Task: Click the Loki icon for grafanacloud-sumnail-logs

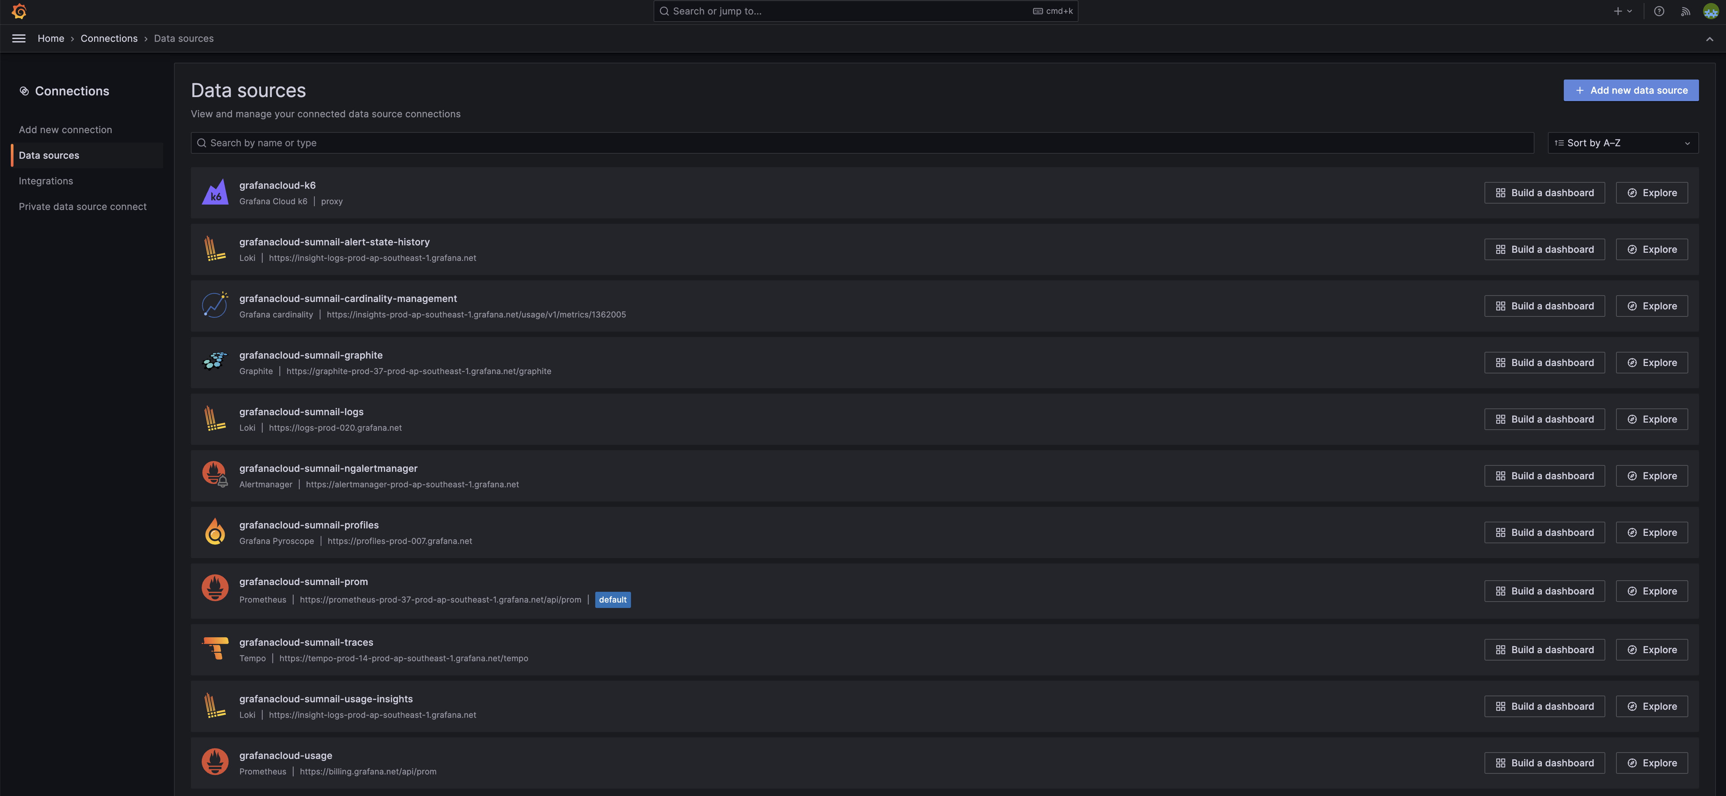Action: pyautogui.click(x=215, y=419)
